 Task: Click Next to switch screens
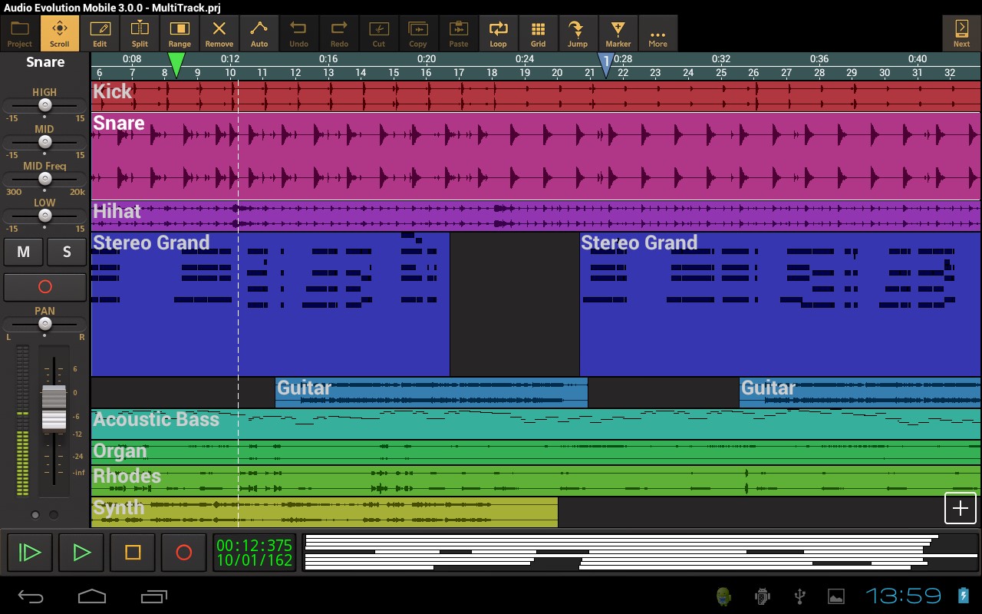(961, 33)
